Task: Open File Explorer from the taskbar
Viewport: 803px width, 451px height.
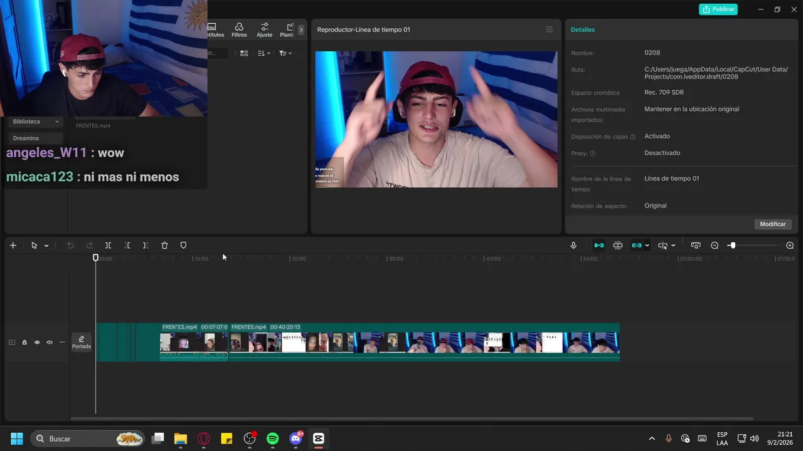Action: point(181,438)
